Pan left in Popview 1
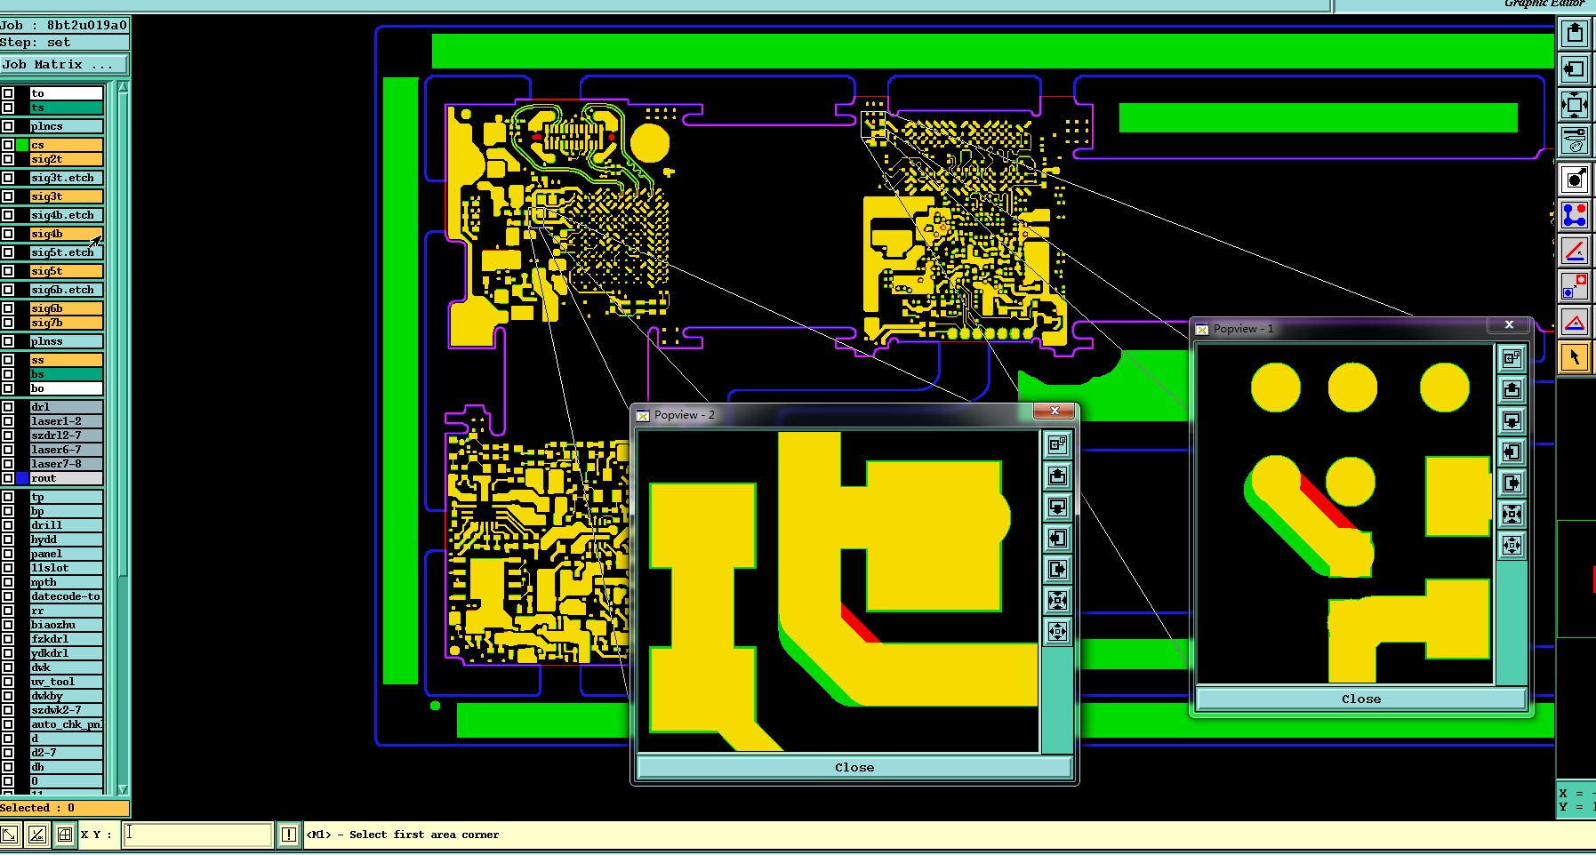This screenshot has width=1596, height=855. click(1512, 451)
